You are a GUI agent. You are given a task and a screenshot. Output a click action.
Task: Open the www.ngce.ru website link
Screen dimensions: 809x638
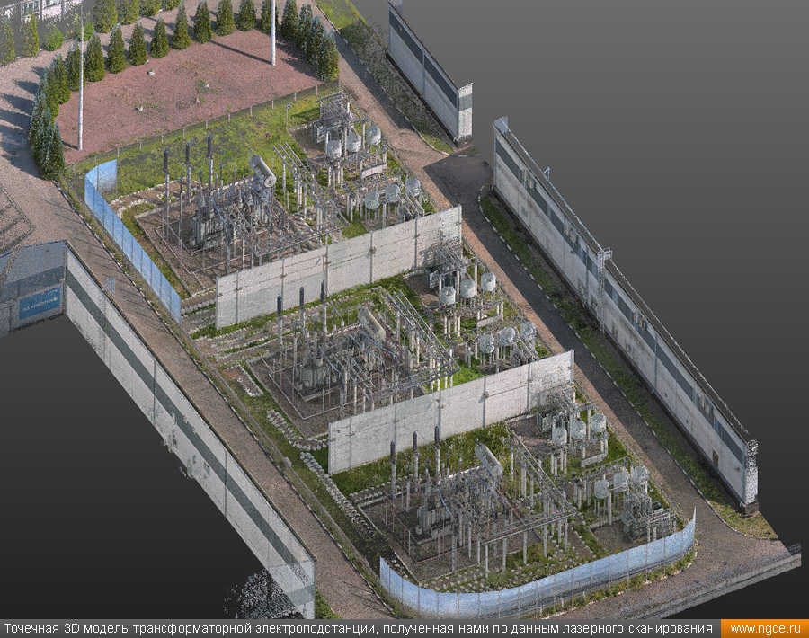765,628
